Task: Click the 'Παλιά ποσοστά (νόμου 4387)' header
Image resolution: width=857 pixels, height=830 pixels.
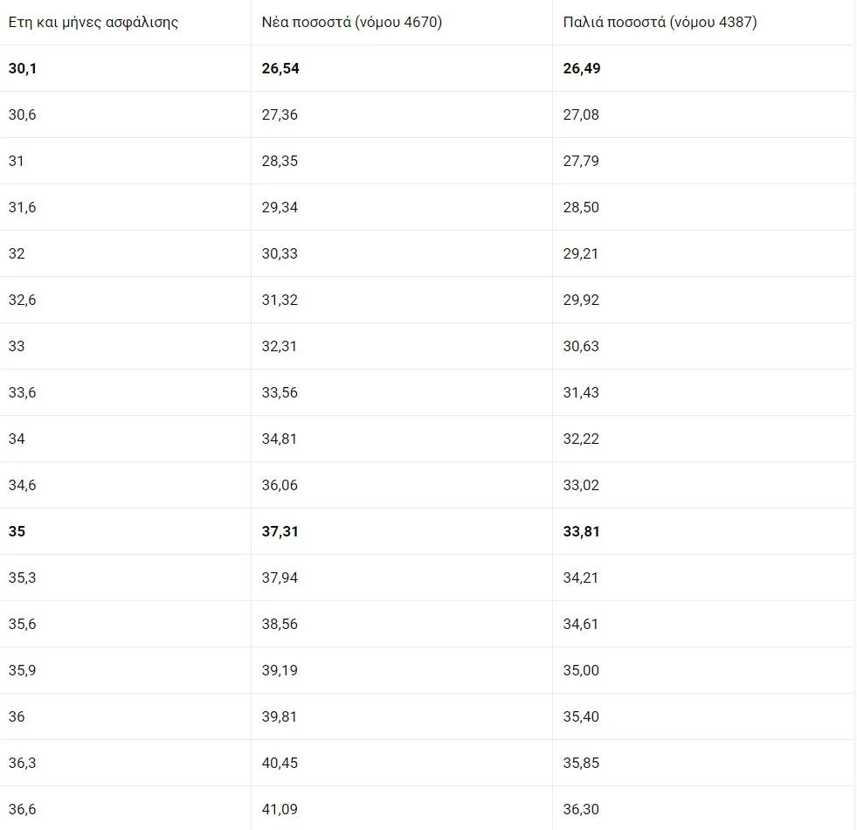Action: (x=660, y=23)
